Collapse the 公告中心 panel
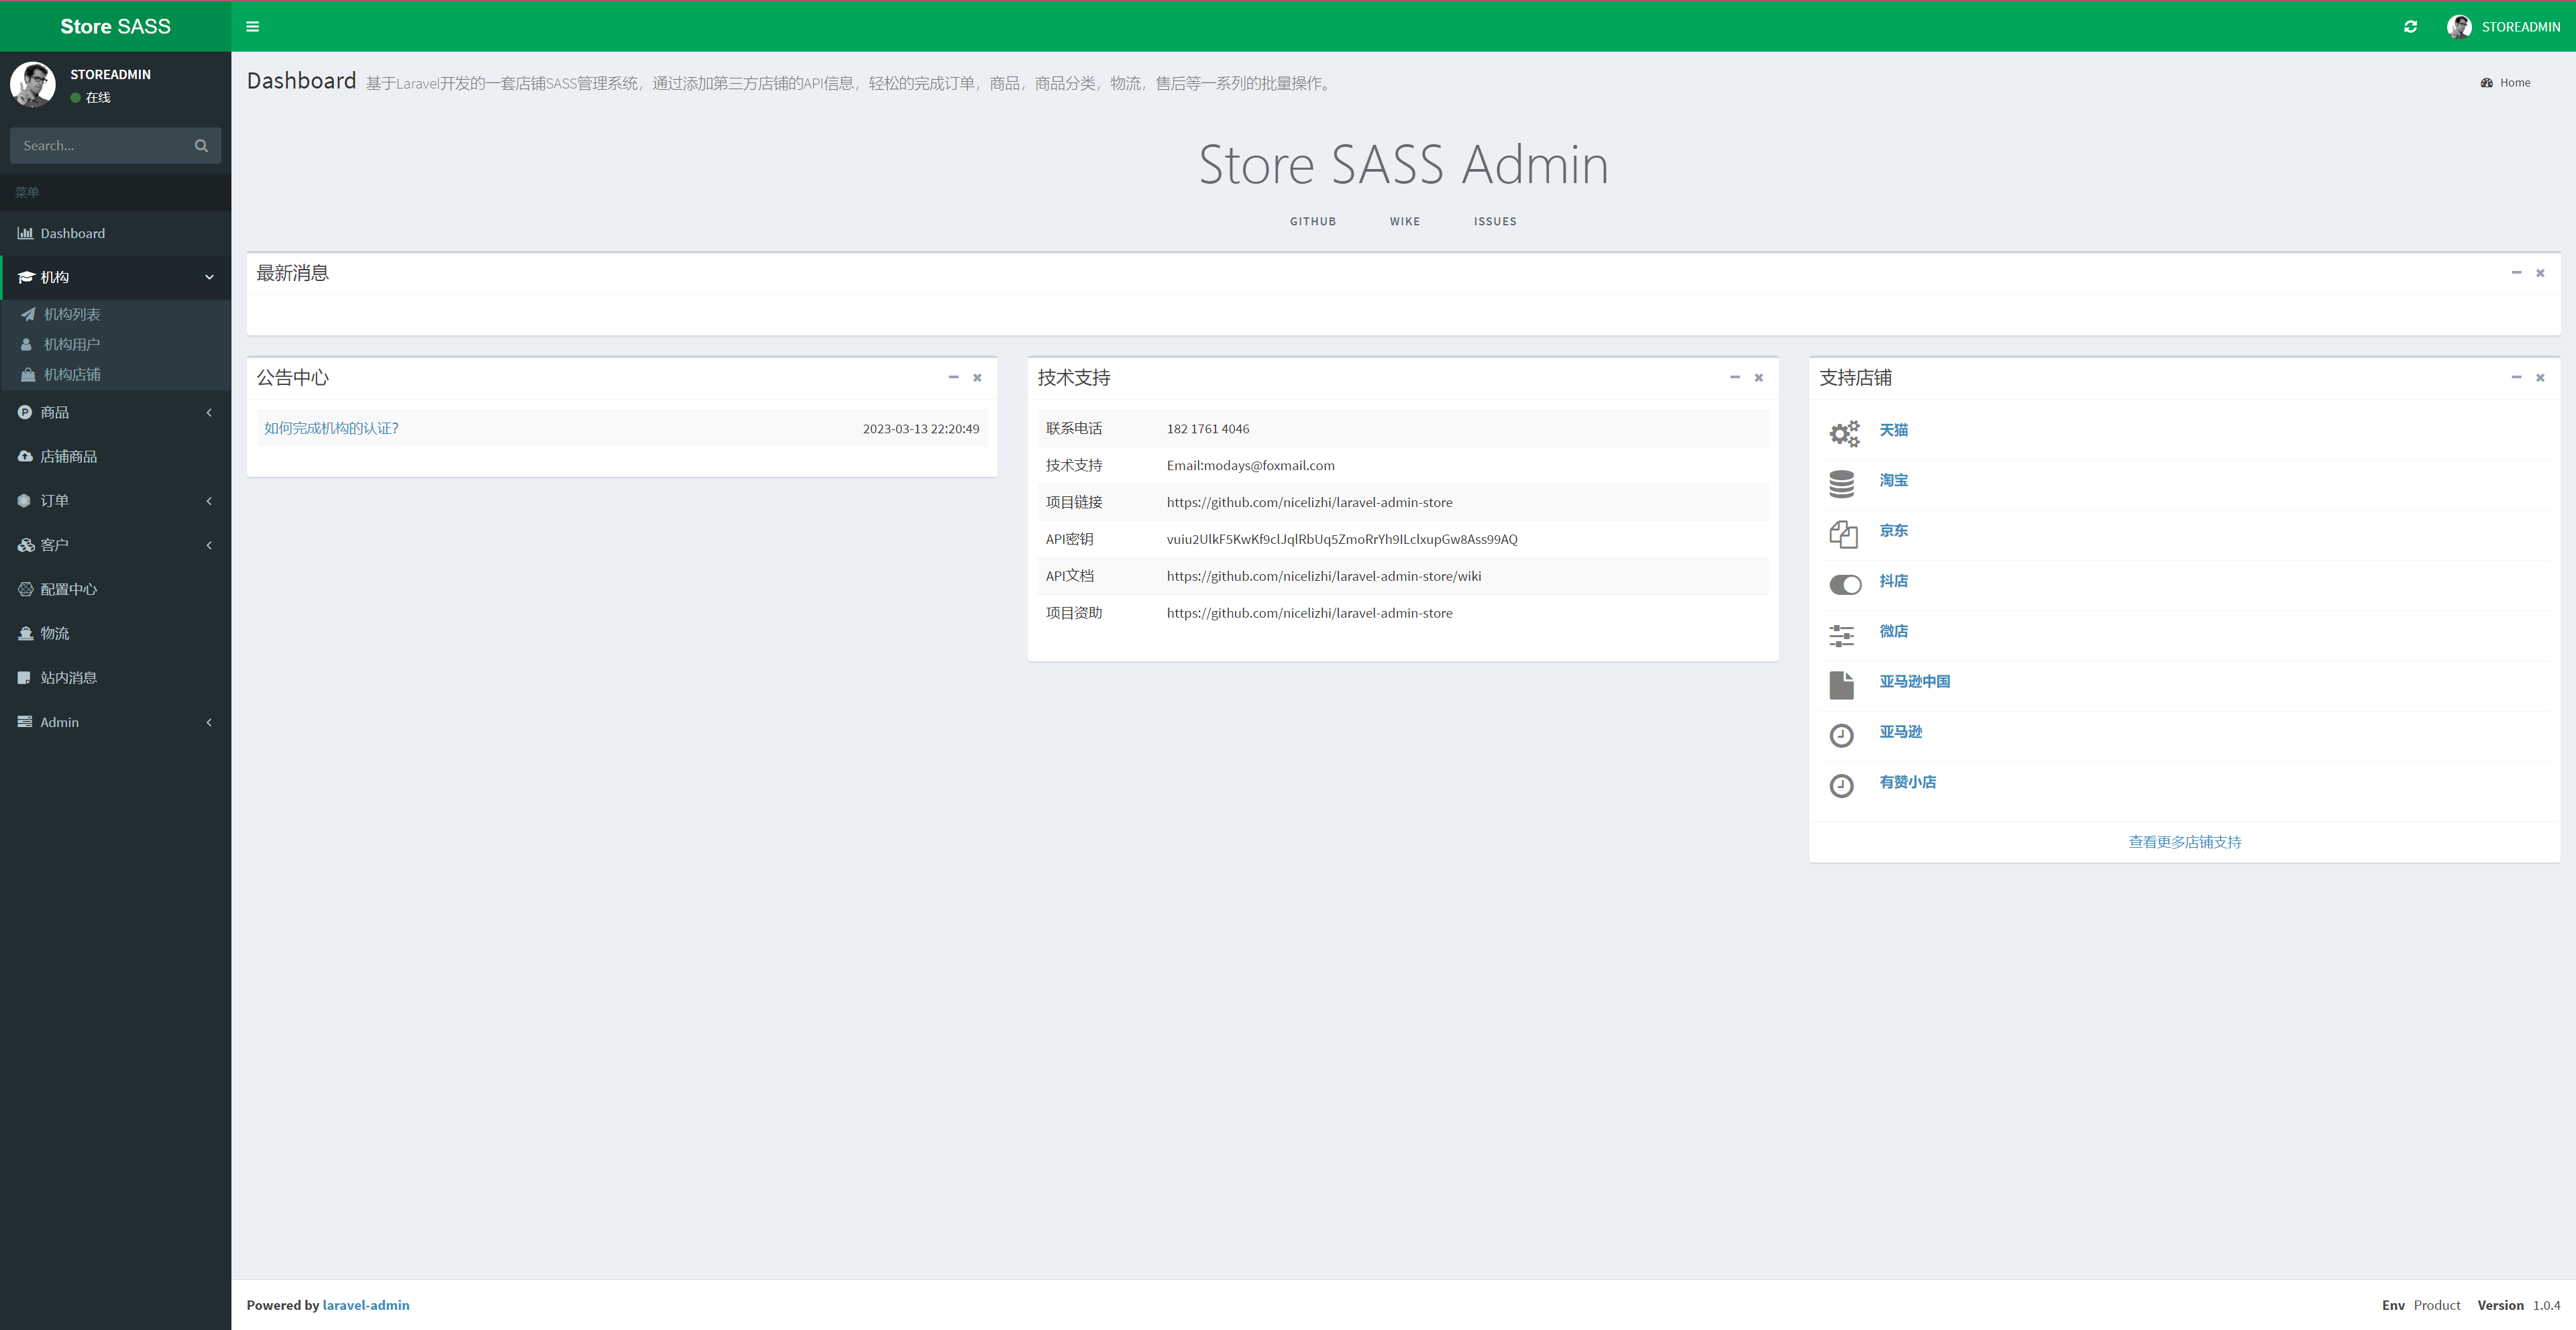This screenshot has width=2576, height=1330. pos(953,377)
